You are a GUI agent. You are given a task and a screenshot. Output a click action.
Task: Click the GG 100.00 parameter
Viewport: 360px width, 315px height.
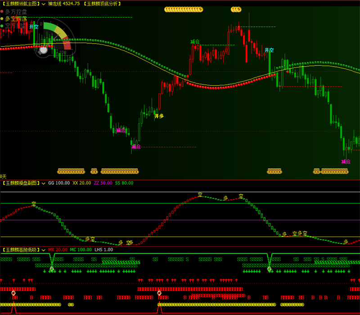pos(59,183)
